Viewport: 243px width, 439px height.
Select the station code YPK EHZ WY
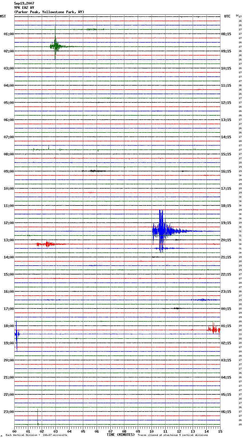(24, 8)
